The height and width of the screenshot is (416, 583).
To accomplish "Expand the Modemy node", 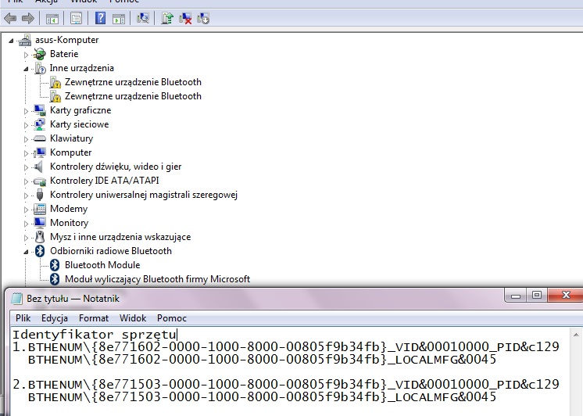I will [26, 210].
